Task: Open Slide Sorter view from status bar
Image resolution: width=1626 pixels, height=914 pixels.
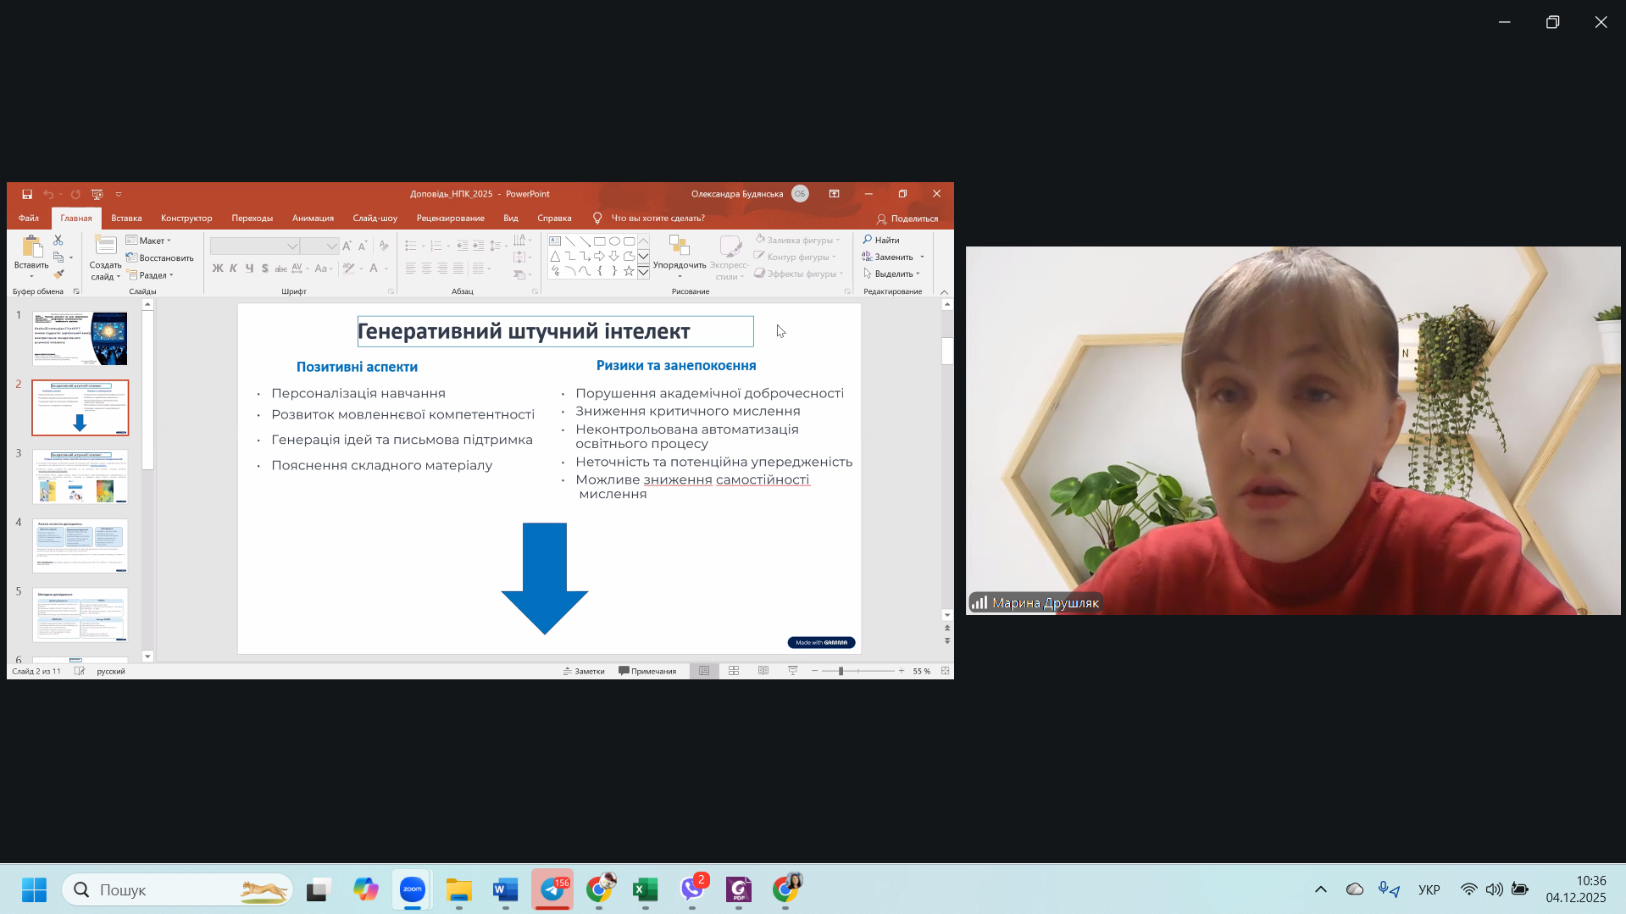Action: [x=734, y=671]
